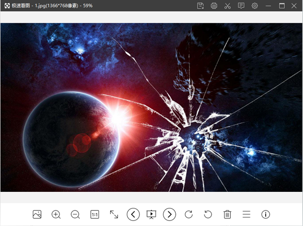The image size is (303, 226).
Task: Rotate the image clockwise
Action: [189, 214]
